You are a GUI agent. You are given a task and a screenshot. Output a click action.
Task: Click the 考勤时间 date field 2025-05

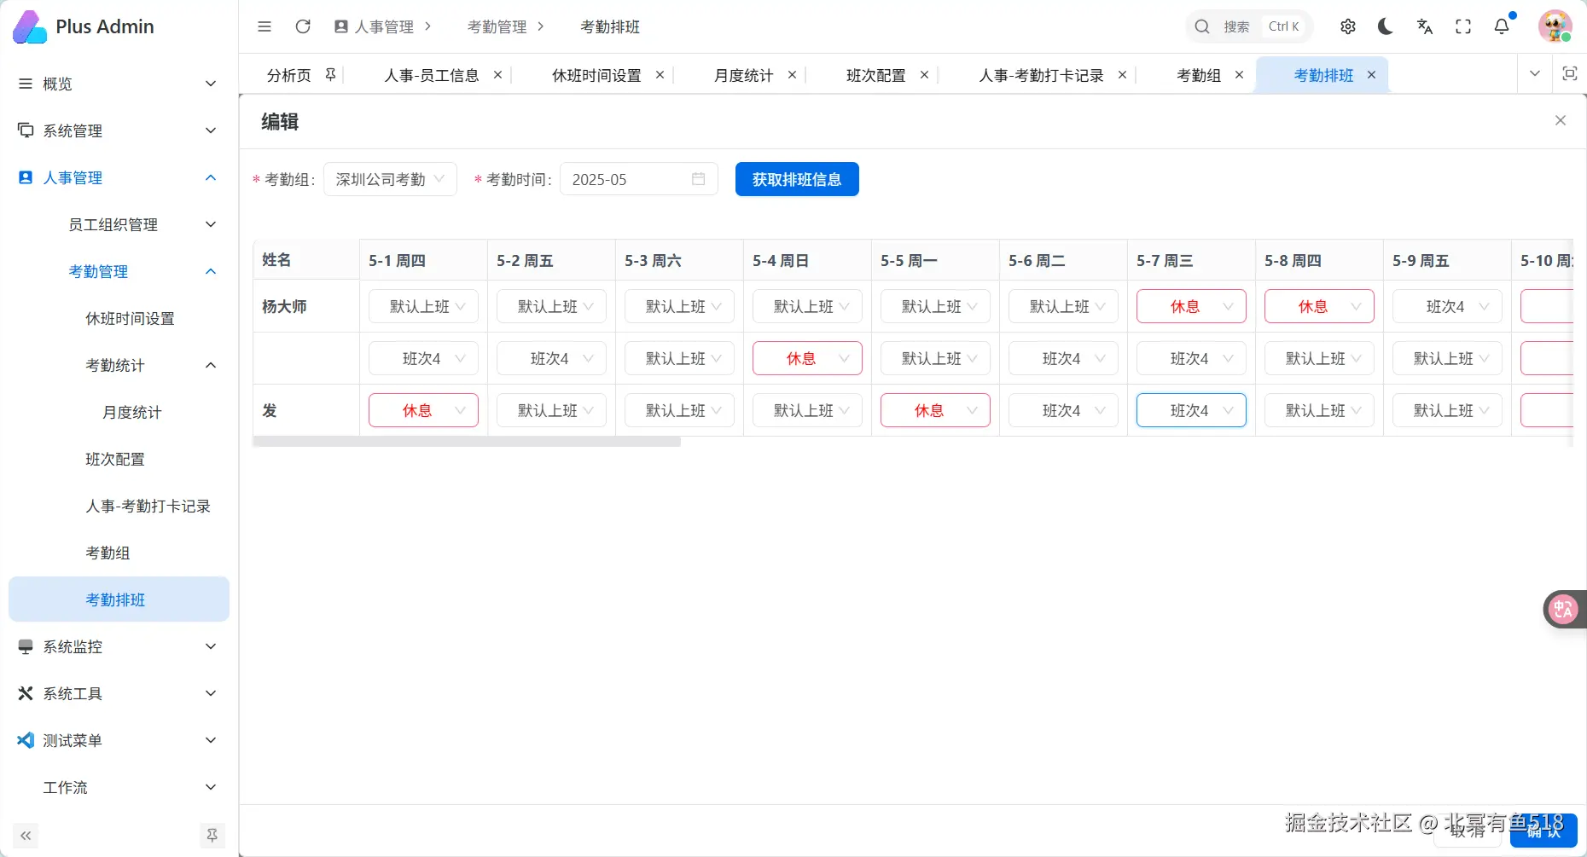[x=638, y=179]
